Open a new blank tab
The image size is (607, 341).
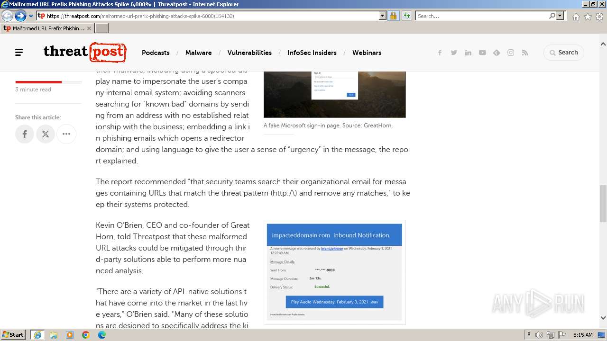102,28
